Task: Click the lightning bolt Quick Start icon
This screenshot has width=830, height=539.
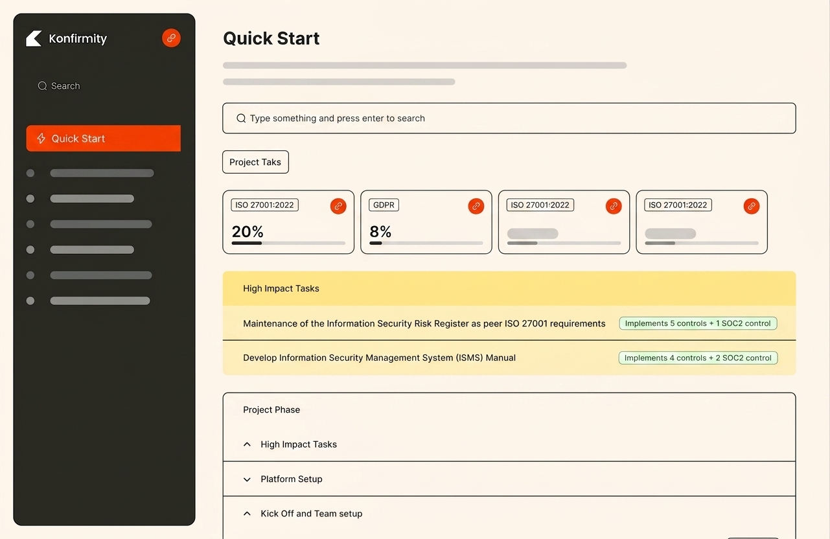Action: point(41,139)
